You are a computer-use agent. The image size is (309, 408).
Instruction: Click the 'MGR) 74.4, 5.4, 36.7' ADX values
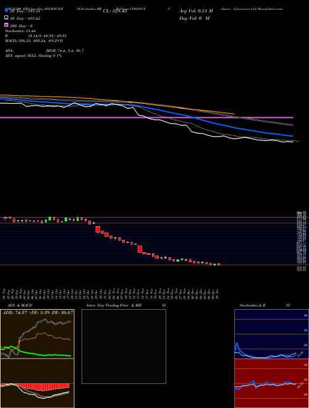tap(64, 51)
